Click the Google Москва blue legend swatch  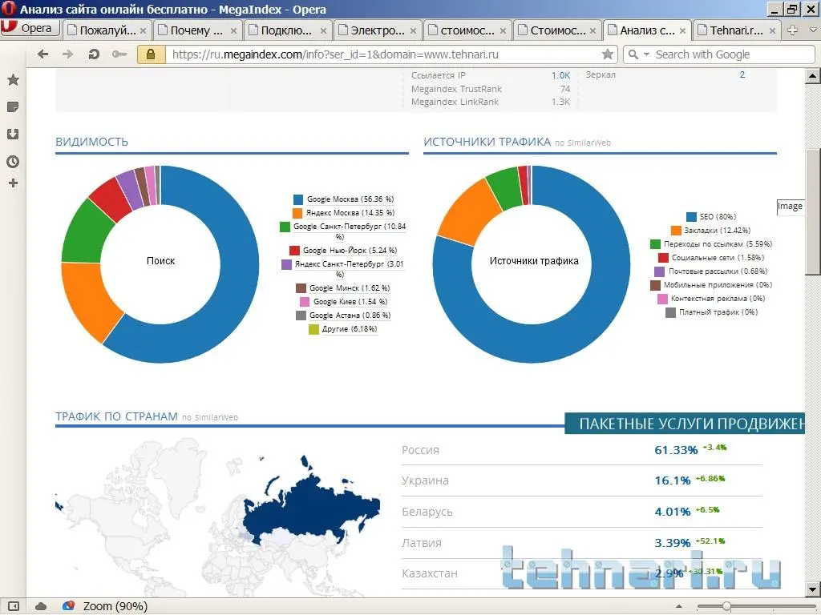click(298, 199)
